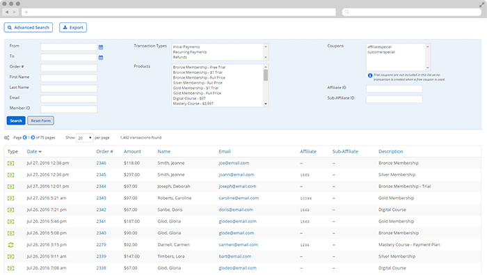This screenshot has height=275, width=487.
Task: Select Silver Membership - Full Price product
Action: [x=198, y=83]
